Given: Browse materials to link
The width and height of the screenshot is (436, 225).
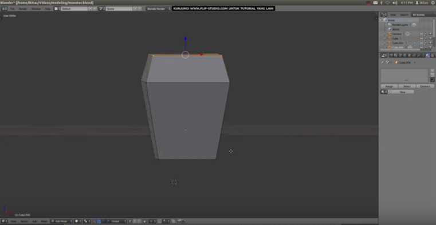Looking at the screenshot, I should coord(384,92).
